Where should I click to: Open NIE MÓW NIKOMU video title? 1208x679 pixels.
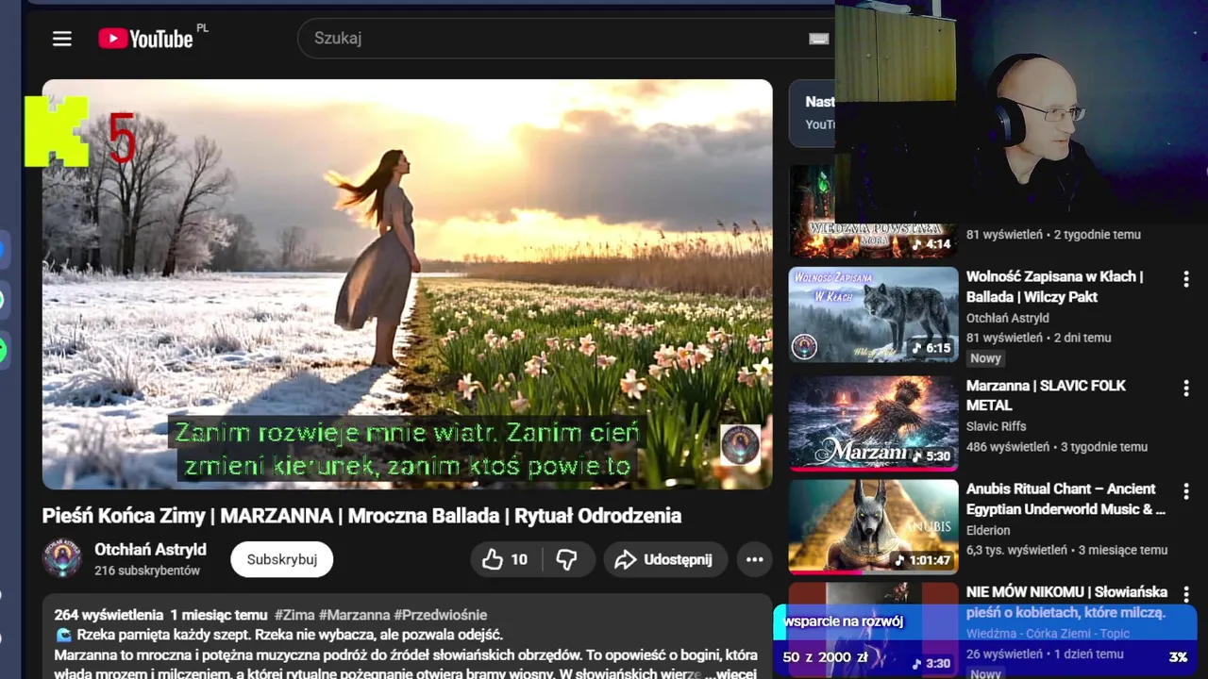[1066, 602]
